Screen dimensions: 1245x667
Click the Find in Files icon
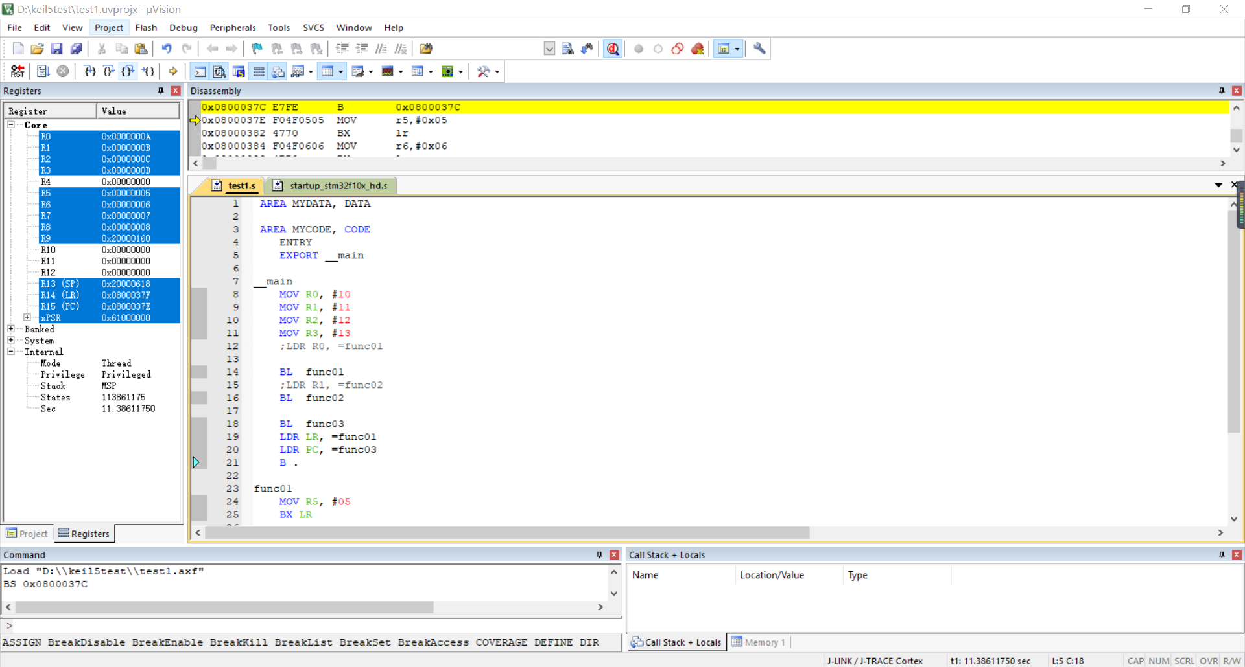pyautogui.click(x=426, y=49)
